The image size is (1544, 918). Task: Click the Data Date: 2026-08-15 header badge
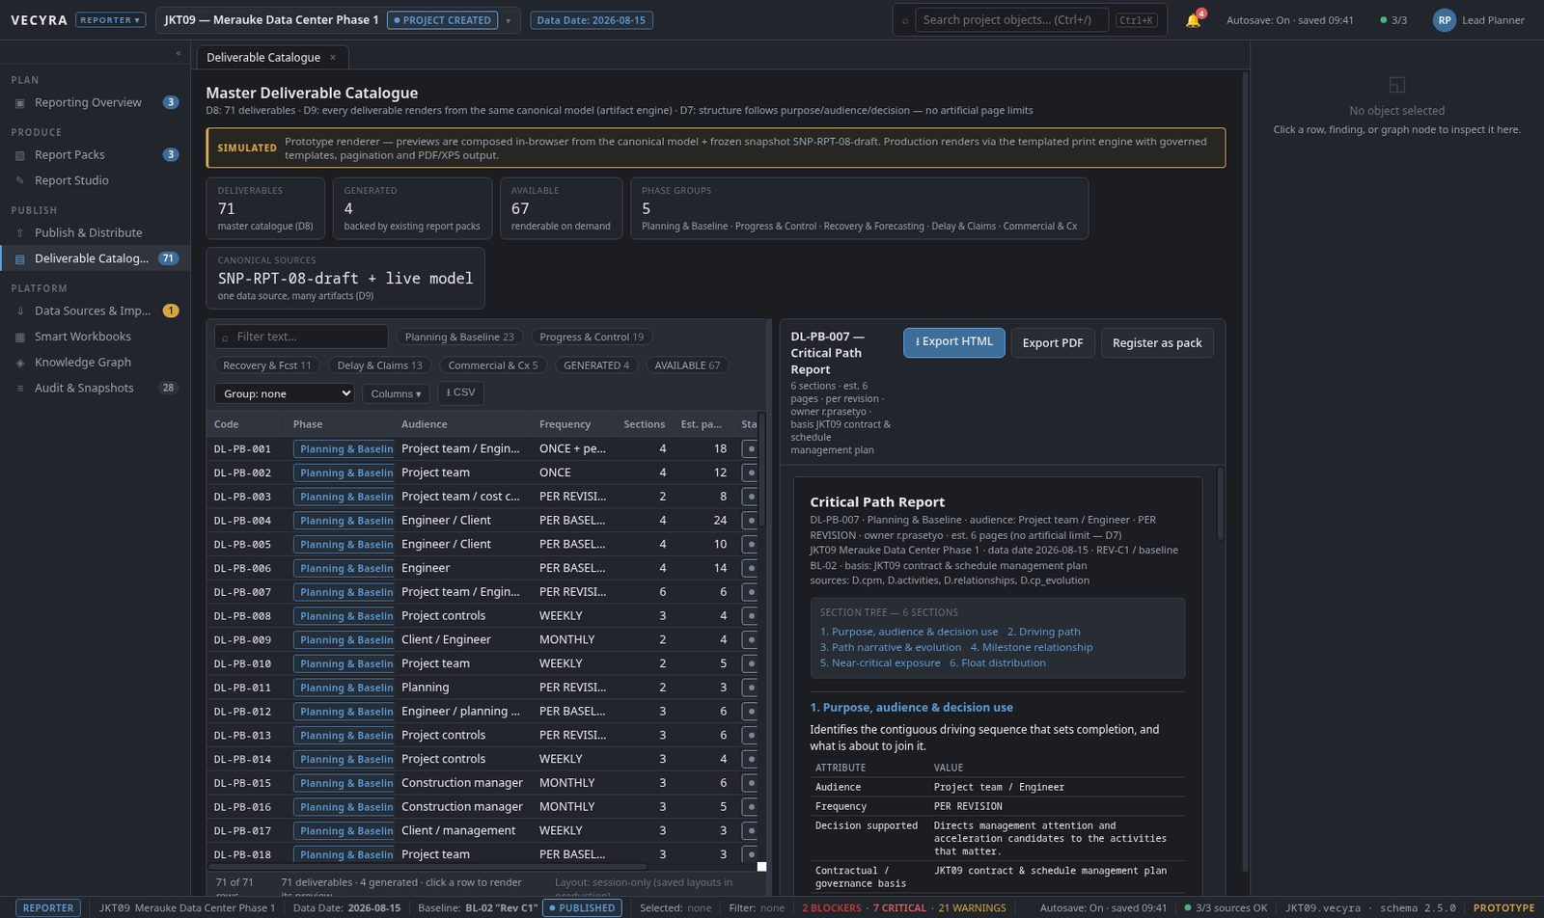tap(592, 20)
